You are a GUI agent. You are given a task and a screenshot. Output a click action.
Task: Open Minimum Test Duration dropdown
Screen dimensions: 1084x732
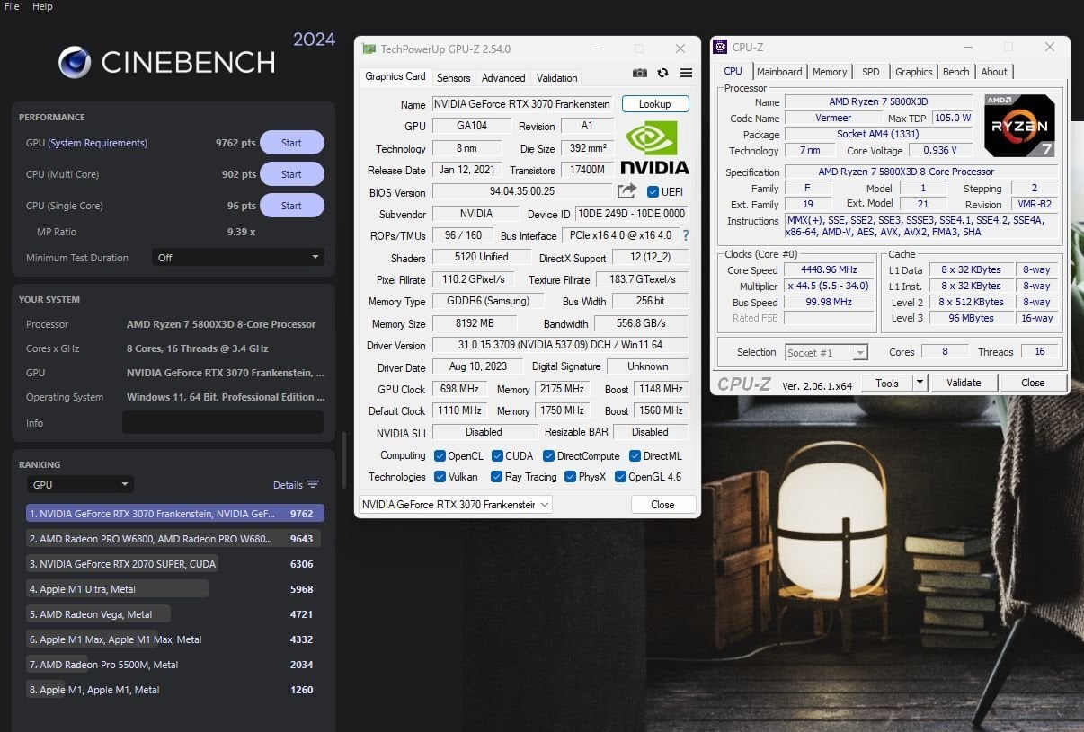pos(237,257)
